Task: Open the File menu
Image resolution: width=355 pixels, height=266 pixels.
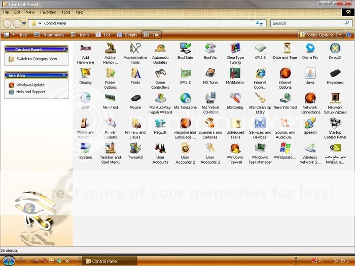Action: pyautogui.click(x=6, y=12)
